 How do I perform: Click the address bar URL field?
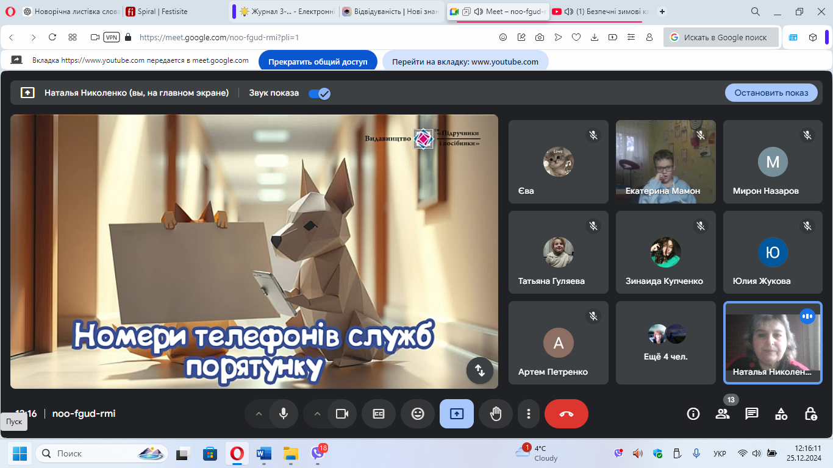point(314,37)
